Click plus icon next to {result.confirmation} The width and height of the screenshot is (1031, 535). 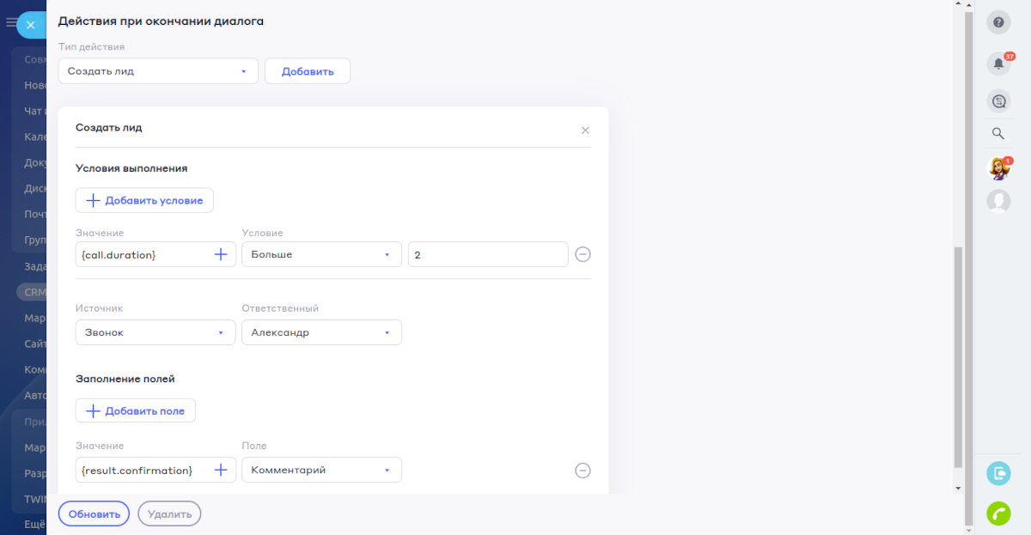point(221,470)
